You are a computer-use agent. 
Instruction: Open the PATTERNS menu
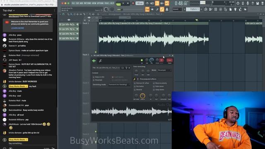(87, 3)
